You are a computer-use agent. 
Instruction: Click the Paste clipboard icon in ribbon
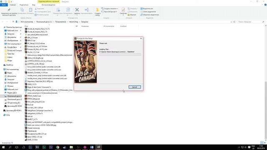30,10
